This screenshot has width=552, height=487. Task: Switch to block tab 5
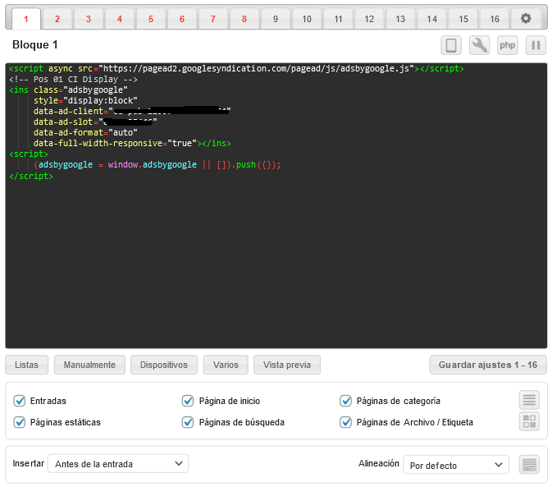pyautogui.click(x=151, y=19)
